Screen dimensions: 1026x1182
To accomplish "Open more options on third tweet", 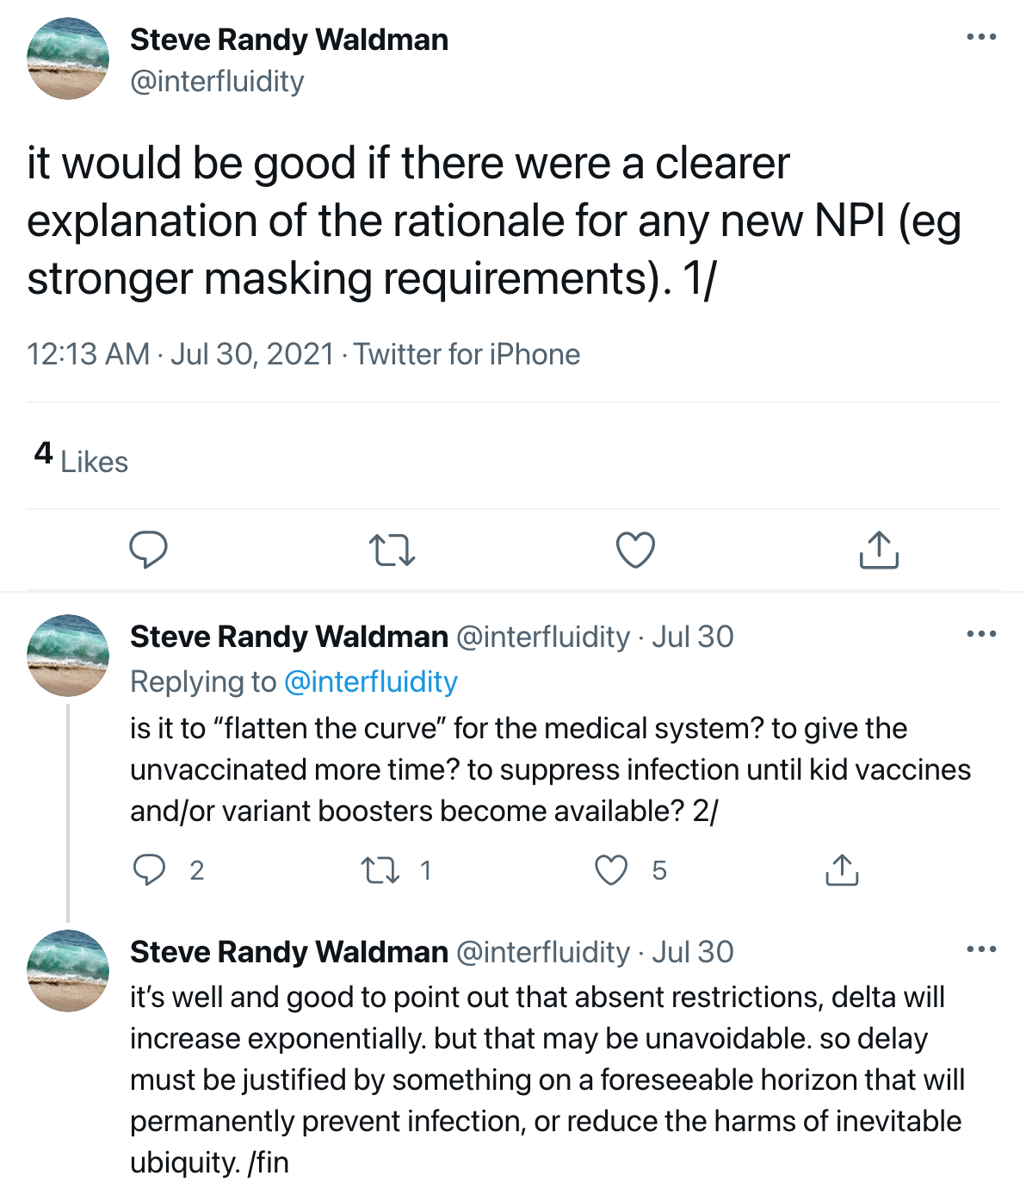I will (x=981, y=949).
